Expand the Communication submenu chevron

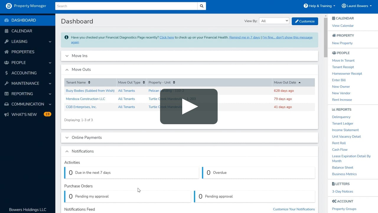(50, 104)
